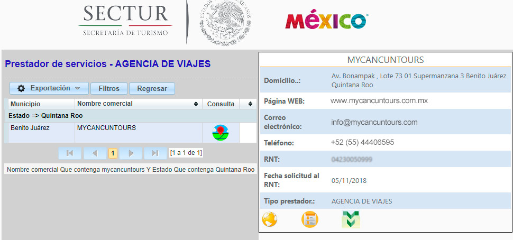Open the orange document list icon
513x240 pixels.
click(309, 219)
